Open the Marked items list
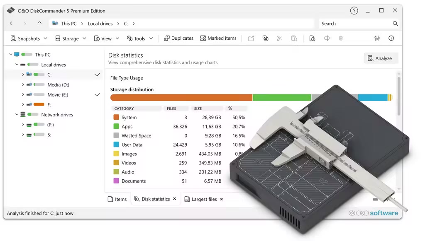The height and width of the screenshot is (241, 425). (x=218, y=38)
